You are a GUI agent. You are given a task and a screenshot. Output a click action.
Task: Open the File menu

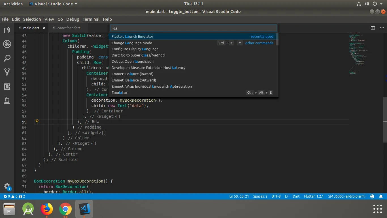[5, 19]
